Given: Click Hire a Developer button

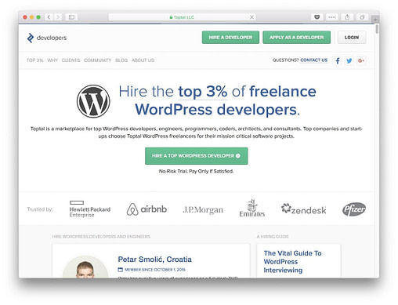Looking at the screenshot, I should 230,38.
